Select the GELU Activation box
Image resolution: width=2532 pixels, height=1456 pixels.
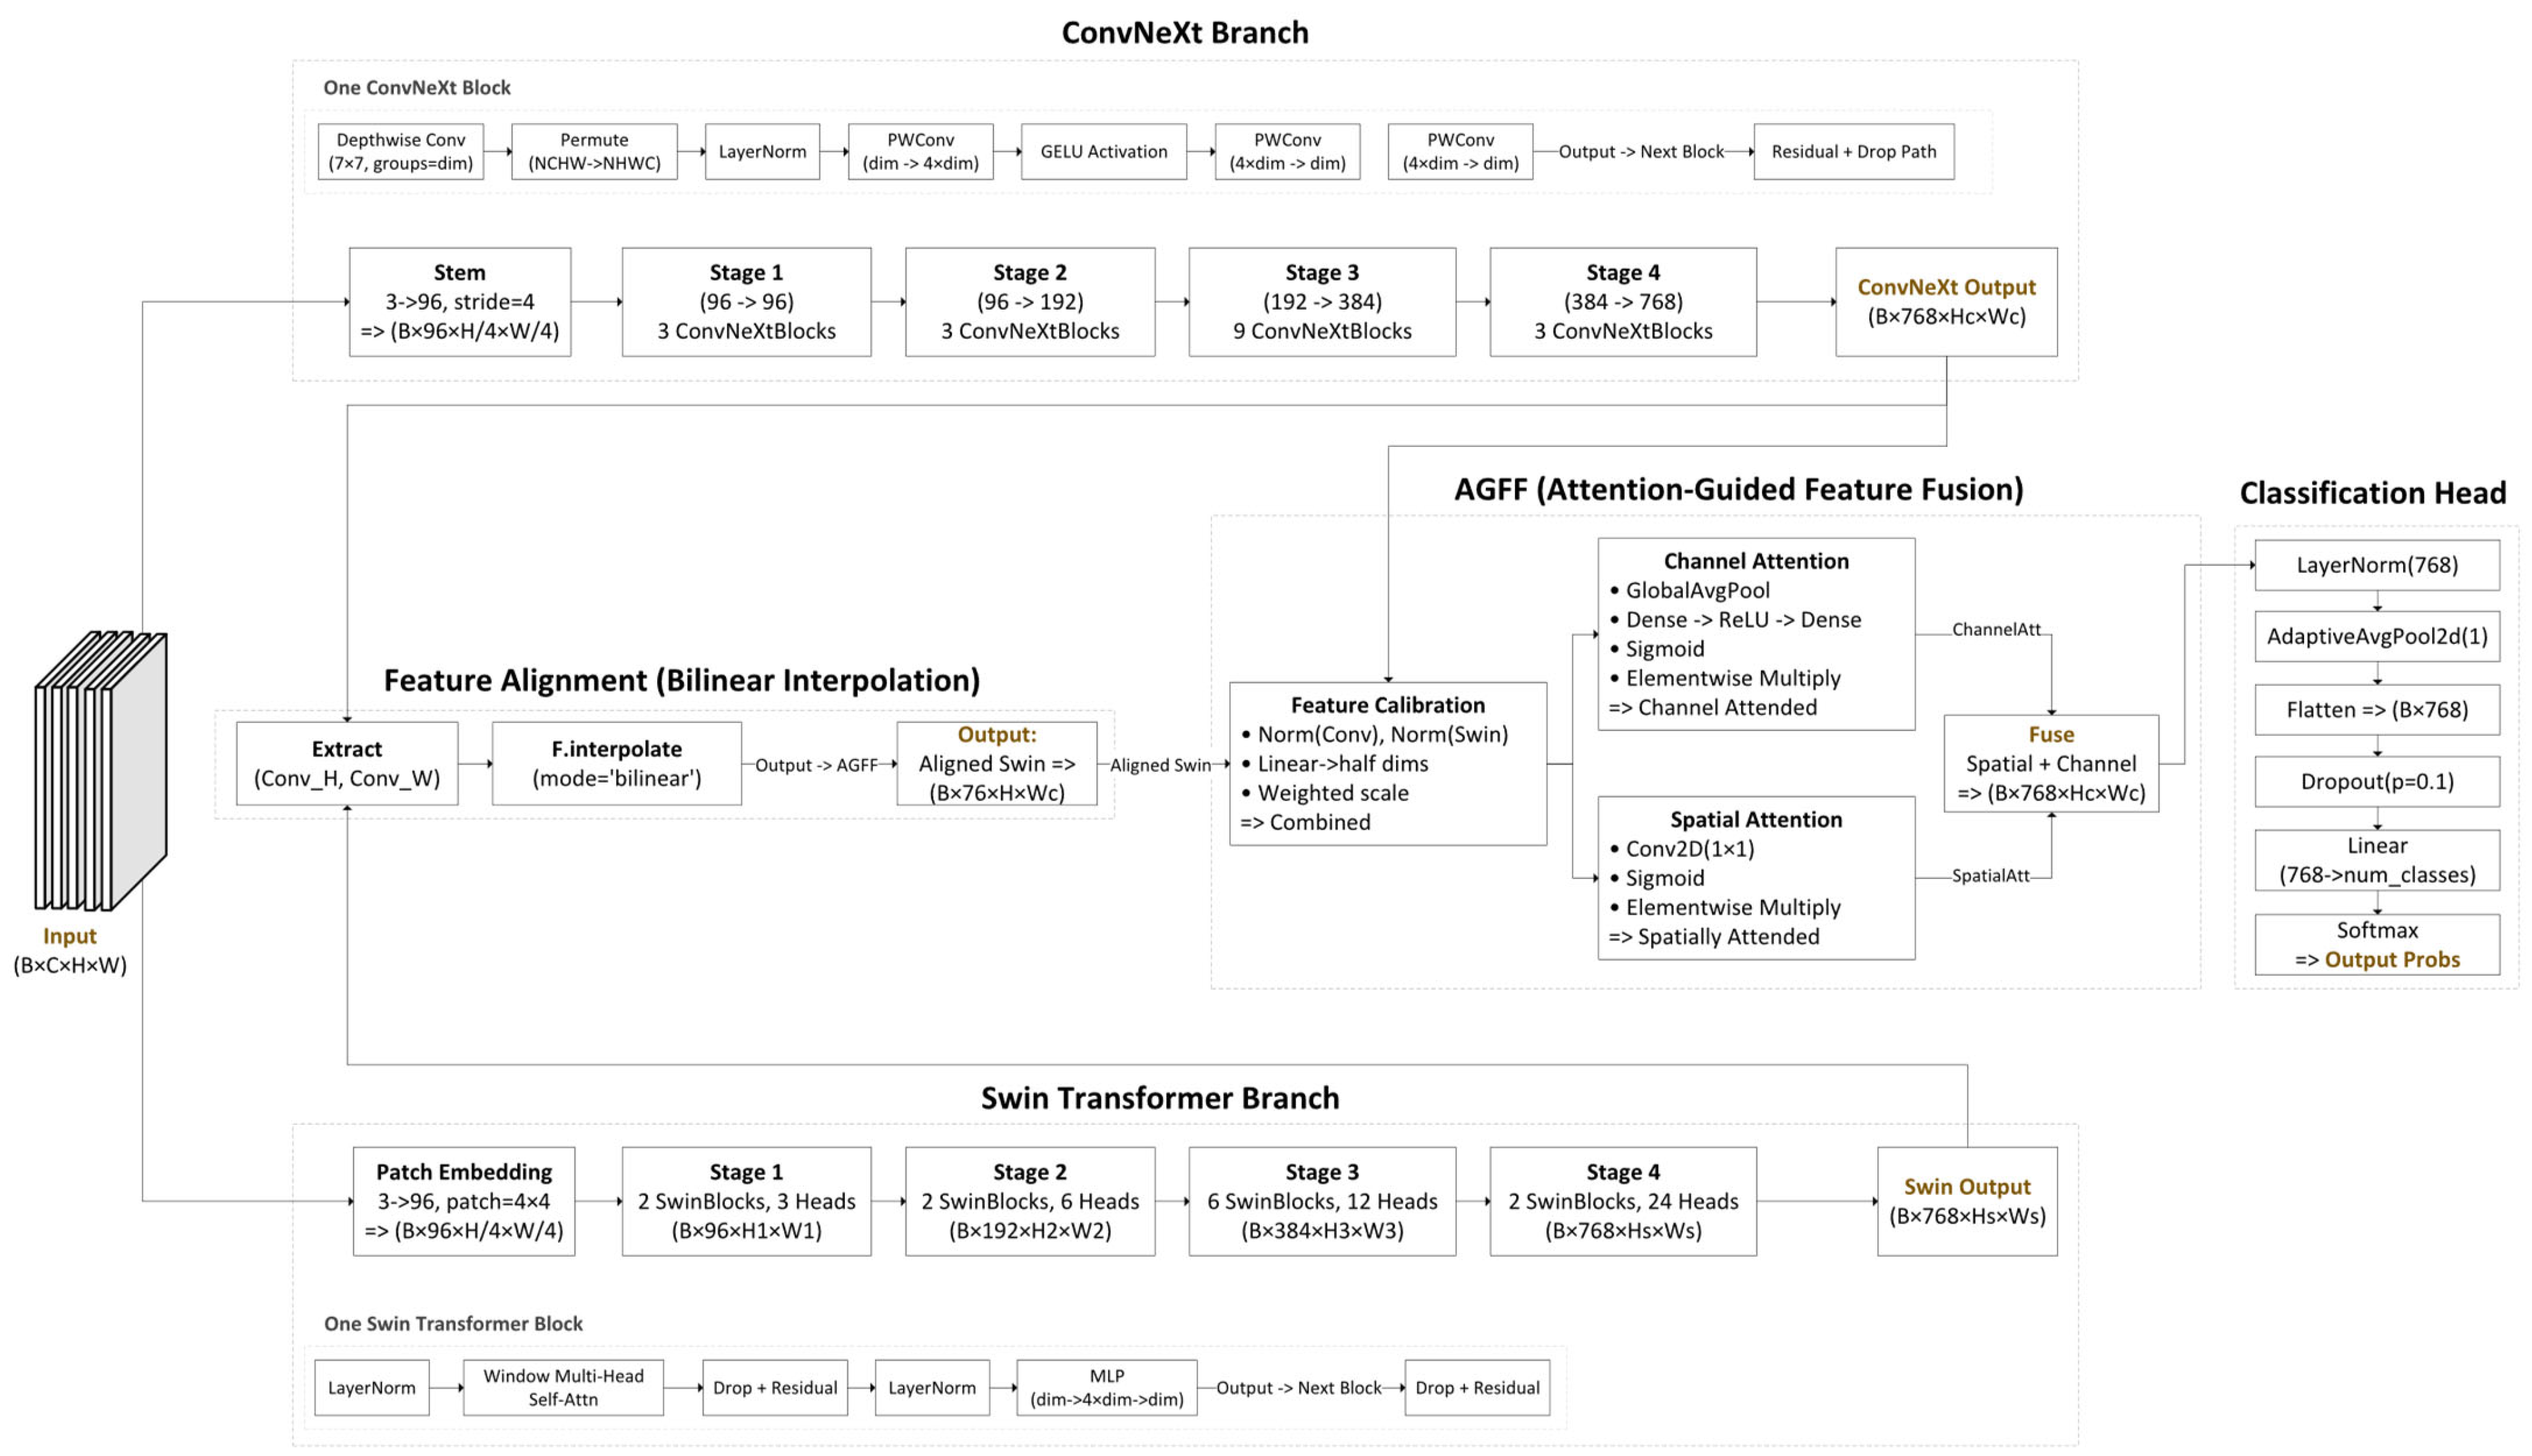click(x=1104, y=152)
